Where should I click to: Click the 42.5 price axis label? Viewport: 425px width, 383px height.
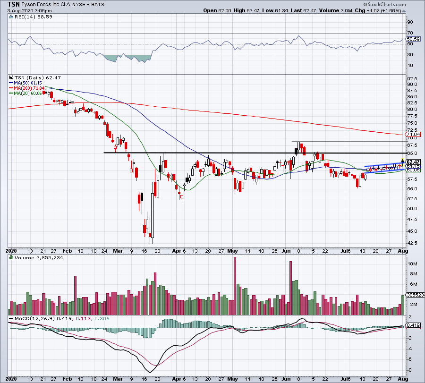point(412,243)
